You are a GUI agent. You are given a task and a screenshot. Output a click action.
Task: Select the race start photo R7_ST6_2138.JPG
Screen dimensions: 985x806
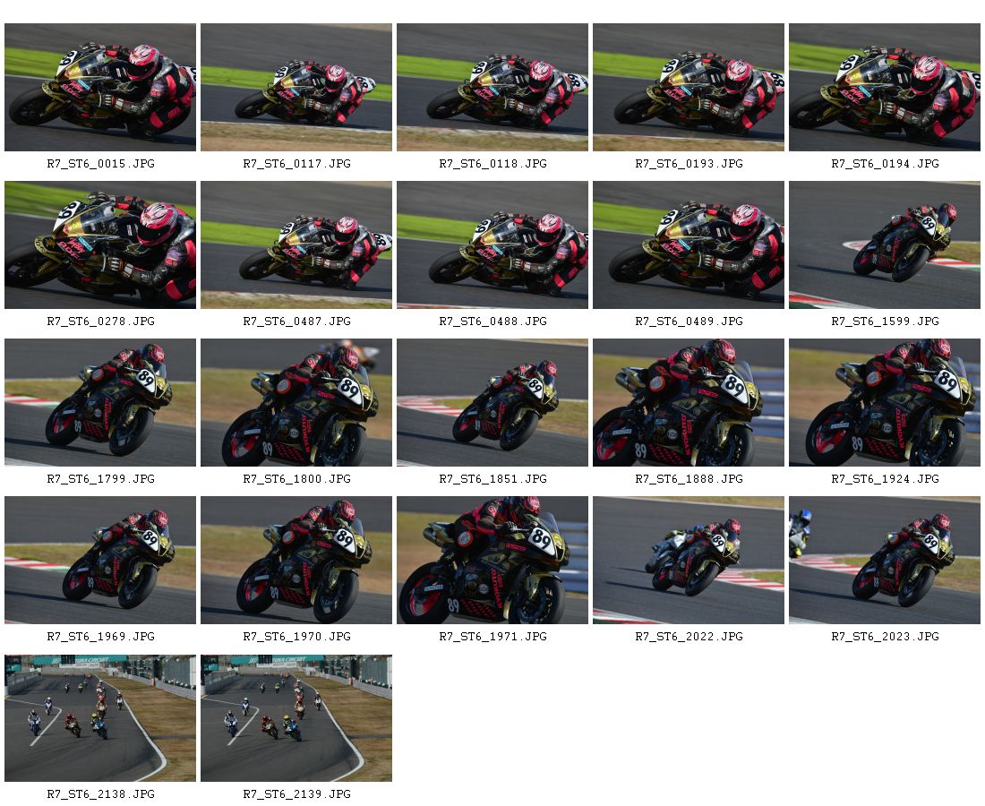100,718
